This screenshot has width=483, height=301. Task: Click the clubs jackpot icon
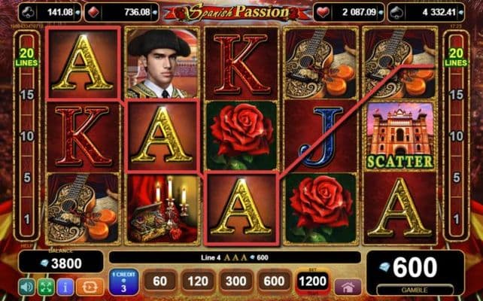tap(28, 12)
